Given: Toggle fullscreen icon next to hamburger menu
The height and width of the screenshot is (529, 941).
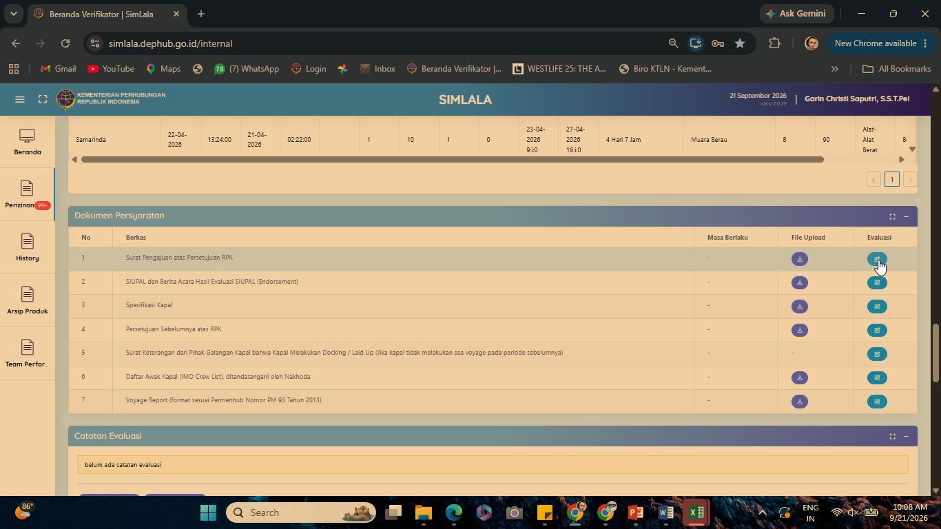Looking at the screenshot, I should click(x=43, y=99).
